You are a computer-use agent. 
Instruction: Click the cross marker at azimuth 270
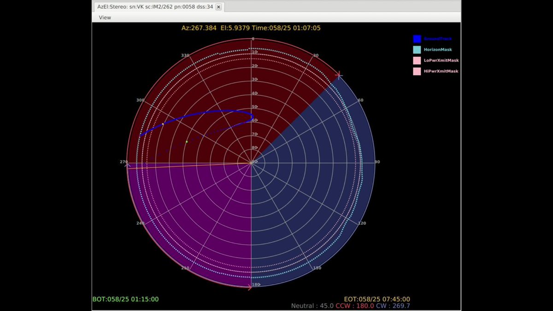pos(128,165)
